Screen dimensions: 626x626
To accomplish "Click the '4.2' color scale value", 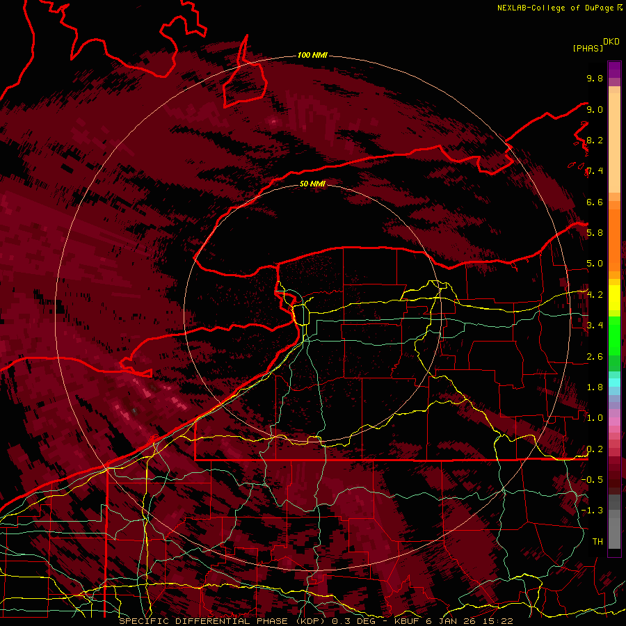I will point(595,295).
